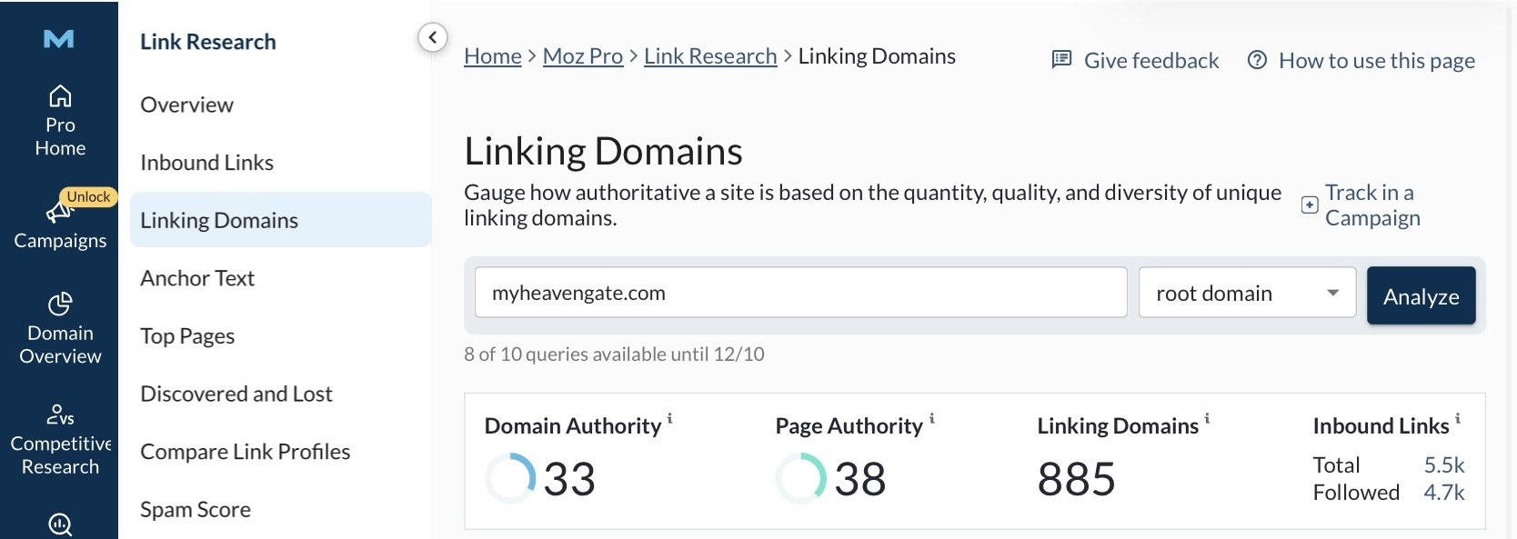Click the Link Research panel heading
This screenshot has height=539, width=1517.
click(208, 42)
